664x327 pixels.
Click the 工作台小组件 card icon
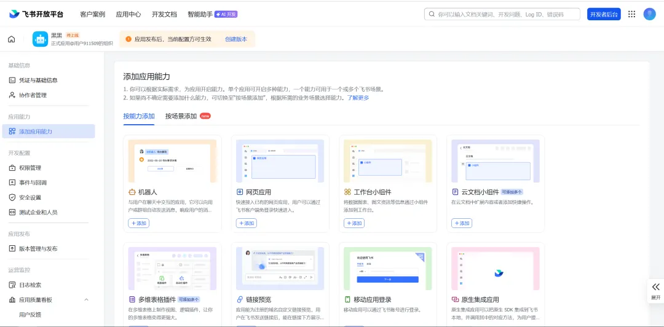(347, 192)
